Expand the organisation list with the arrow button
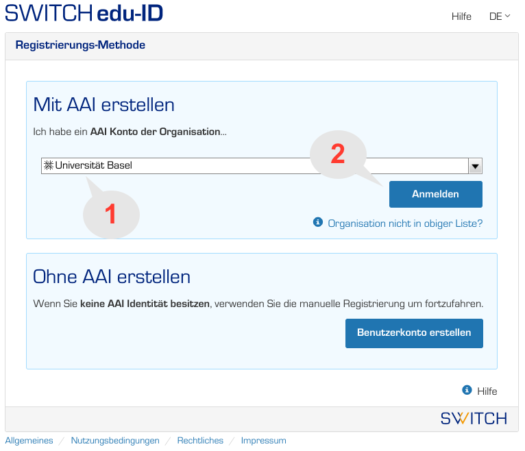Viewport: 525px width, 451px height. click(x=475, y=166)
